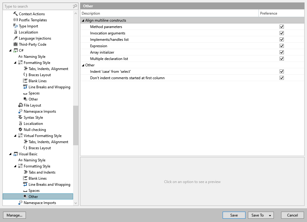Open the Save To dropdown arrow

270,215
